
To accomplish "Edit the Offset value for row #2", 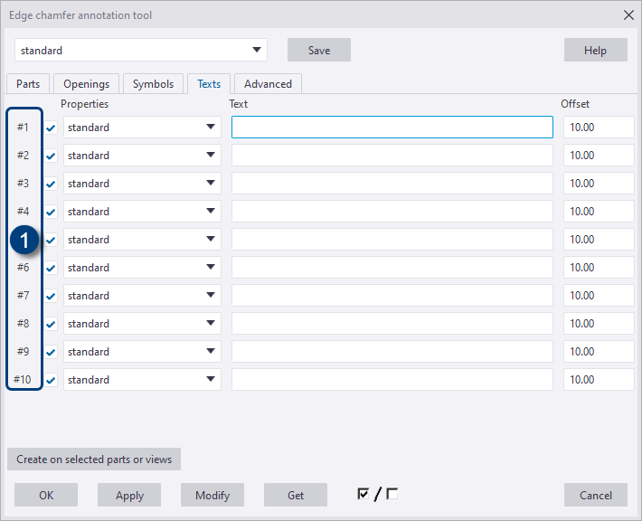I will point(599,156).
